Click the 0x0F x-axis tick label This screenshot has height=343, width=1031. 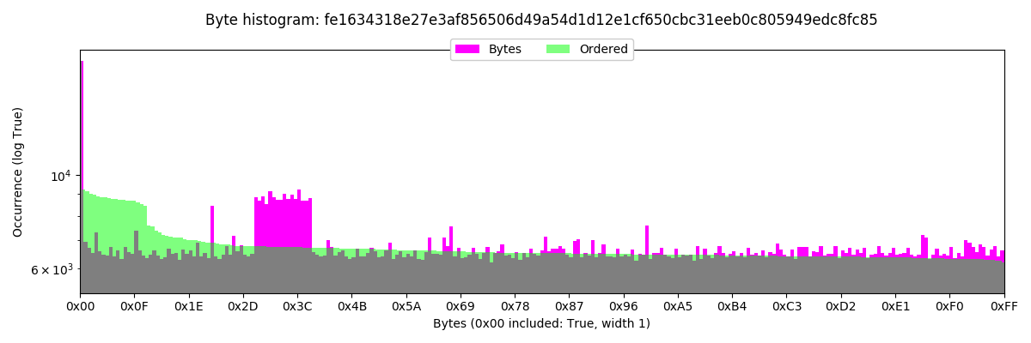135,306
